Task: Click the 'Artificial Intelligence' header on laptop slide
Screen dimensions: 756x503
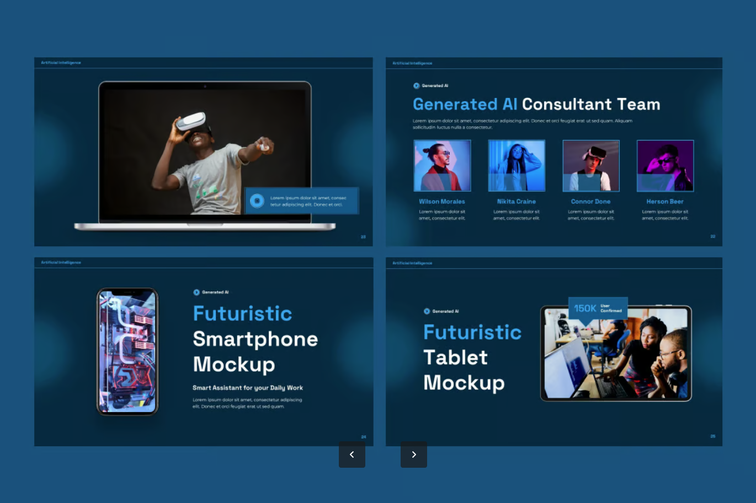Action: click(x=61, y=63)
